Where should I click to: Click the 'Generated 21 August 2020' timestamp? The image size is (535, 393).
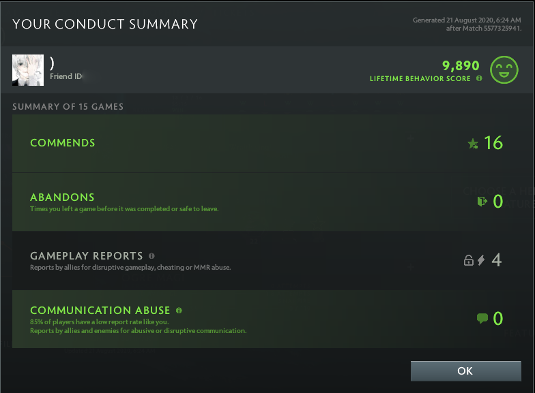click(467, 20)
